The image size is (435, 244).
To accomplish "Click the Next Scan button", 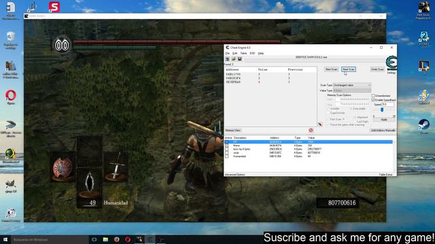I will (x=349, y=69).
